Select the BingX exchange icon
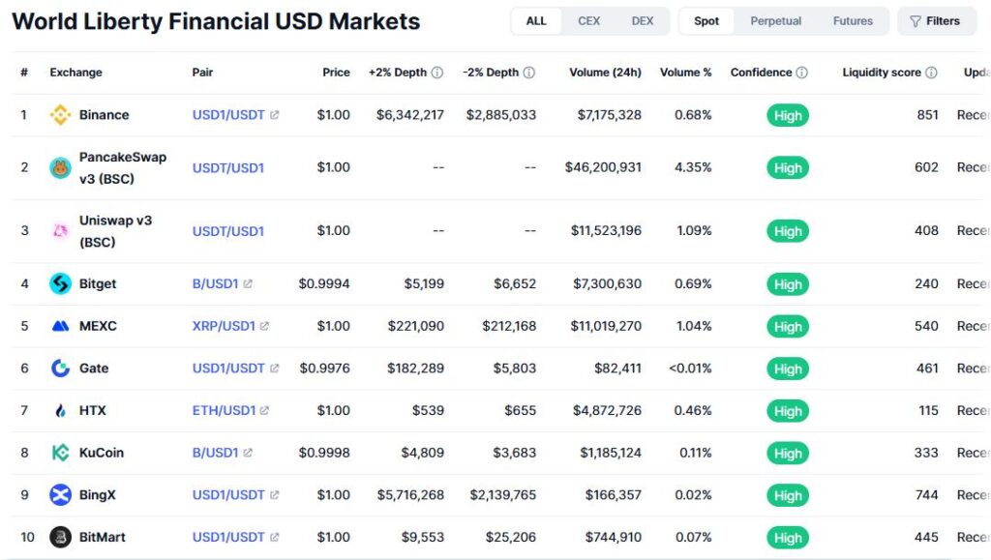991x560 pixels. (61, 494)
